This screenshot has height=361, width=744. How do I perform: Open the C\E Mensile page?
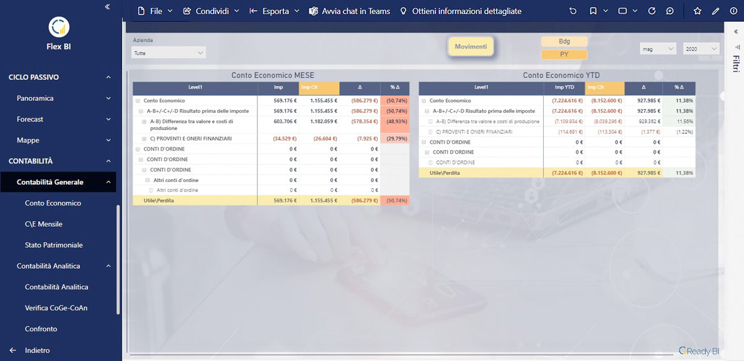tap(43, 224)
